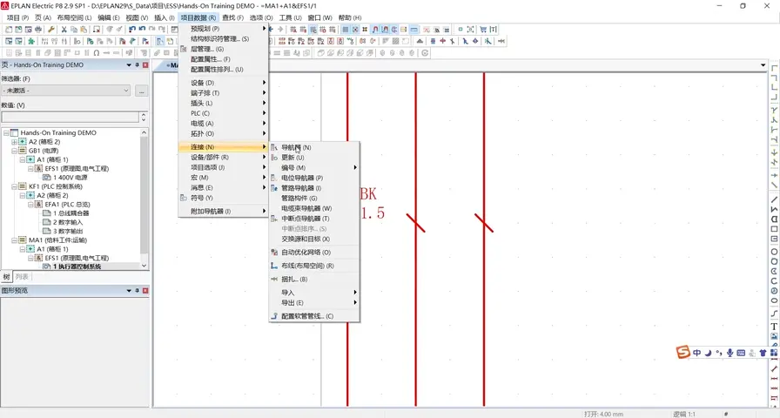Click the shirt skin icon on IME bar
Screen dimensions: 780x418
pos(763,353)
